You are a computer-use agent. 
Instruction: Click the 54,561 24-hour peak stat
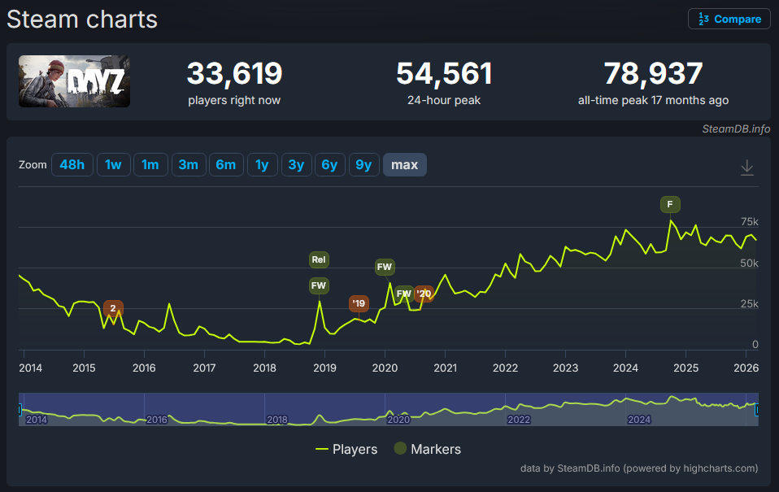pos(444,82)
